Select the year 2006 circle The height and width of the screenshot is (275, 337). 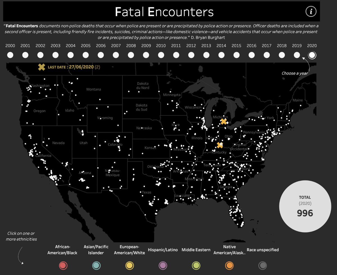101,55
